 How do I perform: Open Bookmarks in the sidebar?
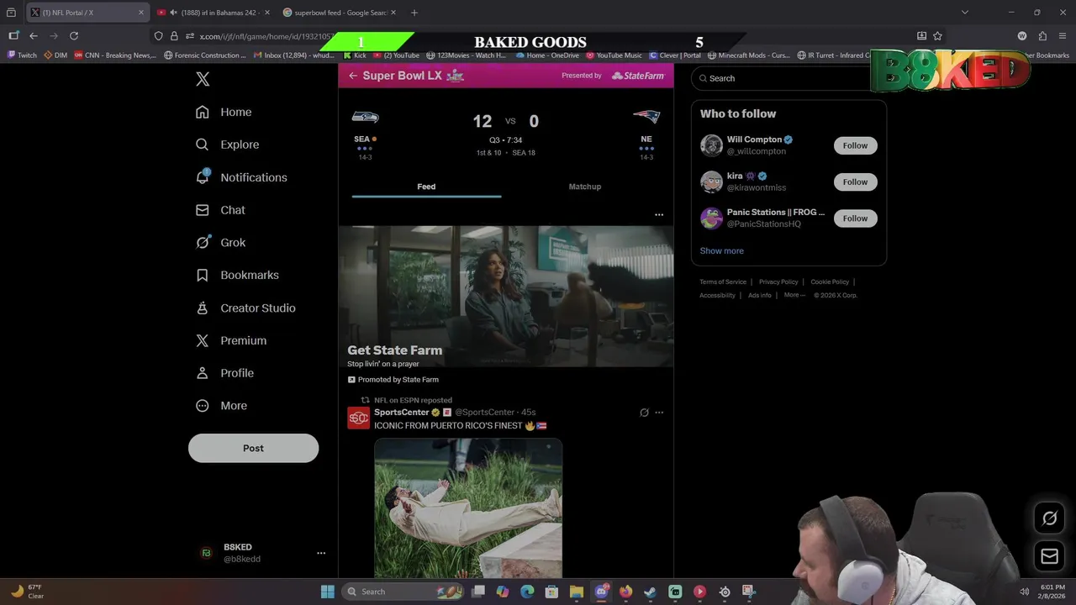tap(237, 275)
